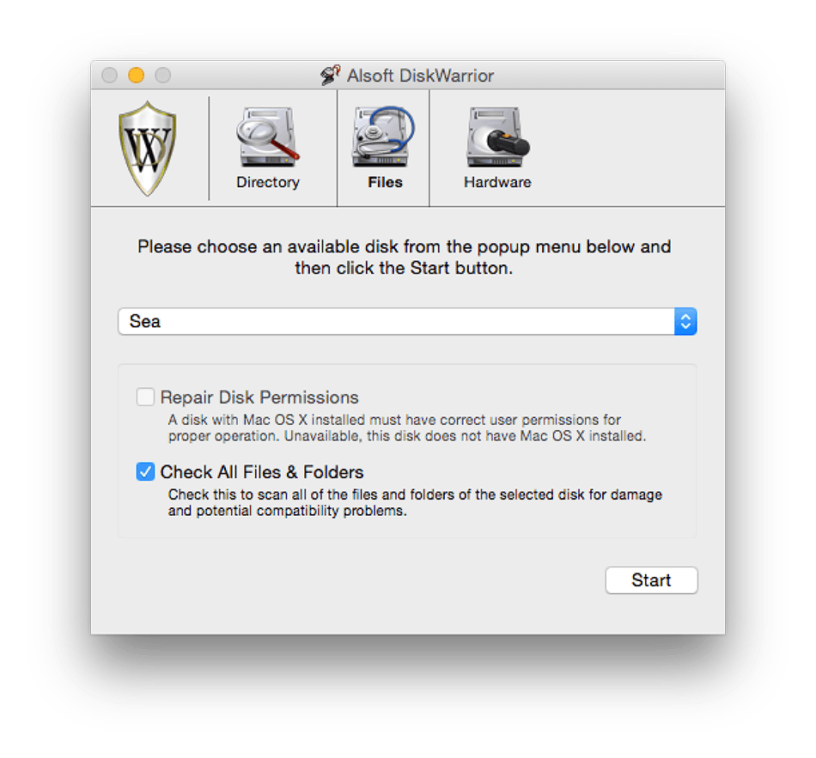
Task: Select the Files stethoscope disk icon
Action: coord(384,136)
